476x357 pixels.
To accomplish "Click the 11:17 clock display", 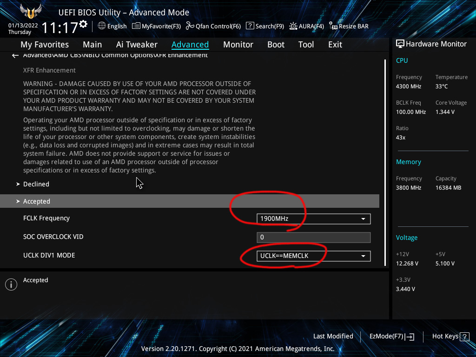I will 59,28.
